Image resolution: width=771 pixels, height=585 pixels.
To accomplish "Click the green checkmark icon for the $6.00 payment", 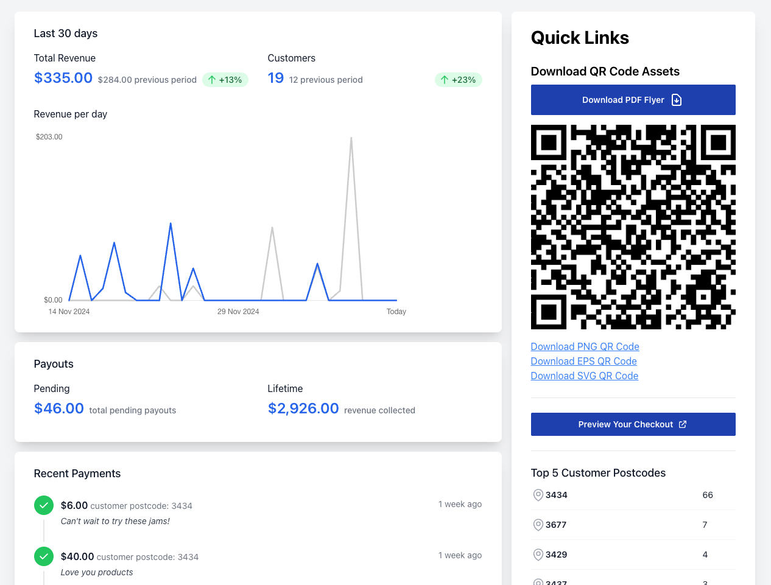I will point(44,505).
